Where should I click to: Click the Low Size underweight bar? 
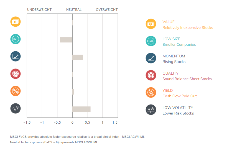(66, 40)
